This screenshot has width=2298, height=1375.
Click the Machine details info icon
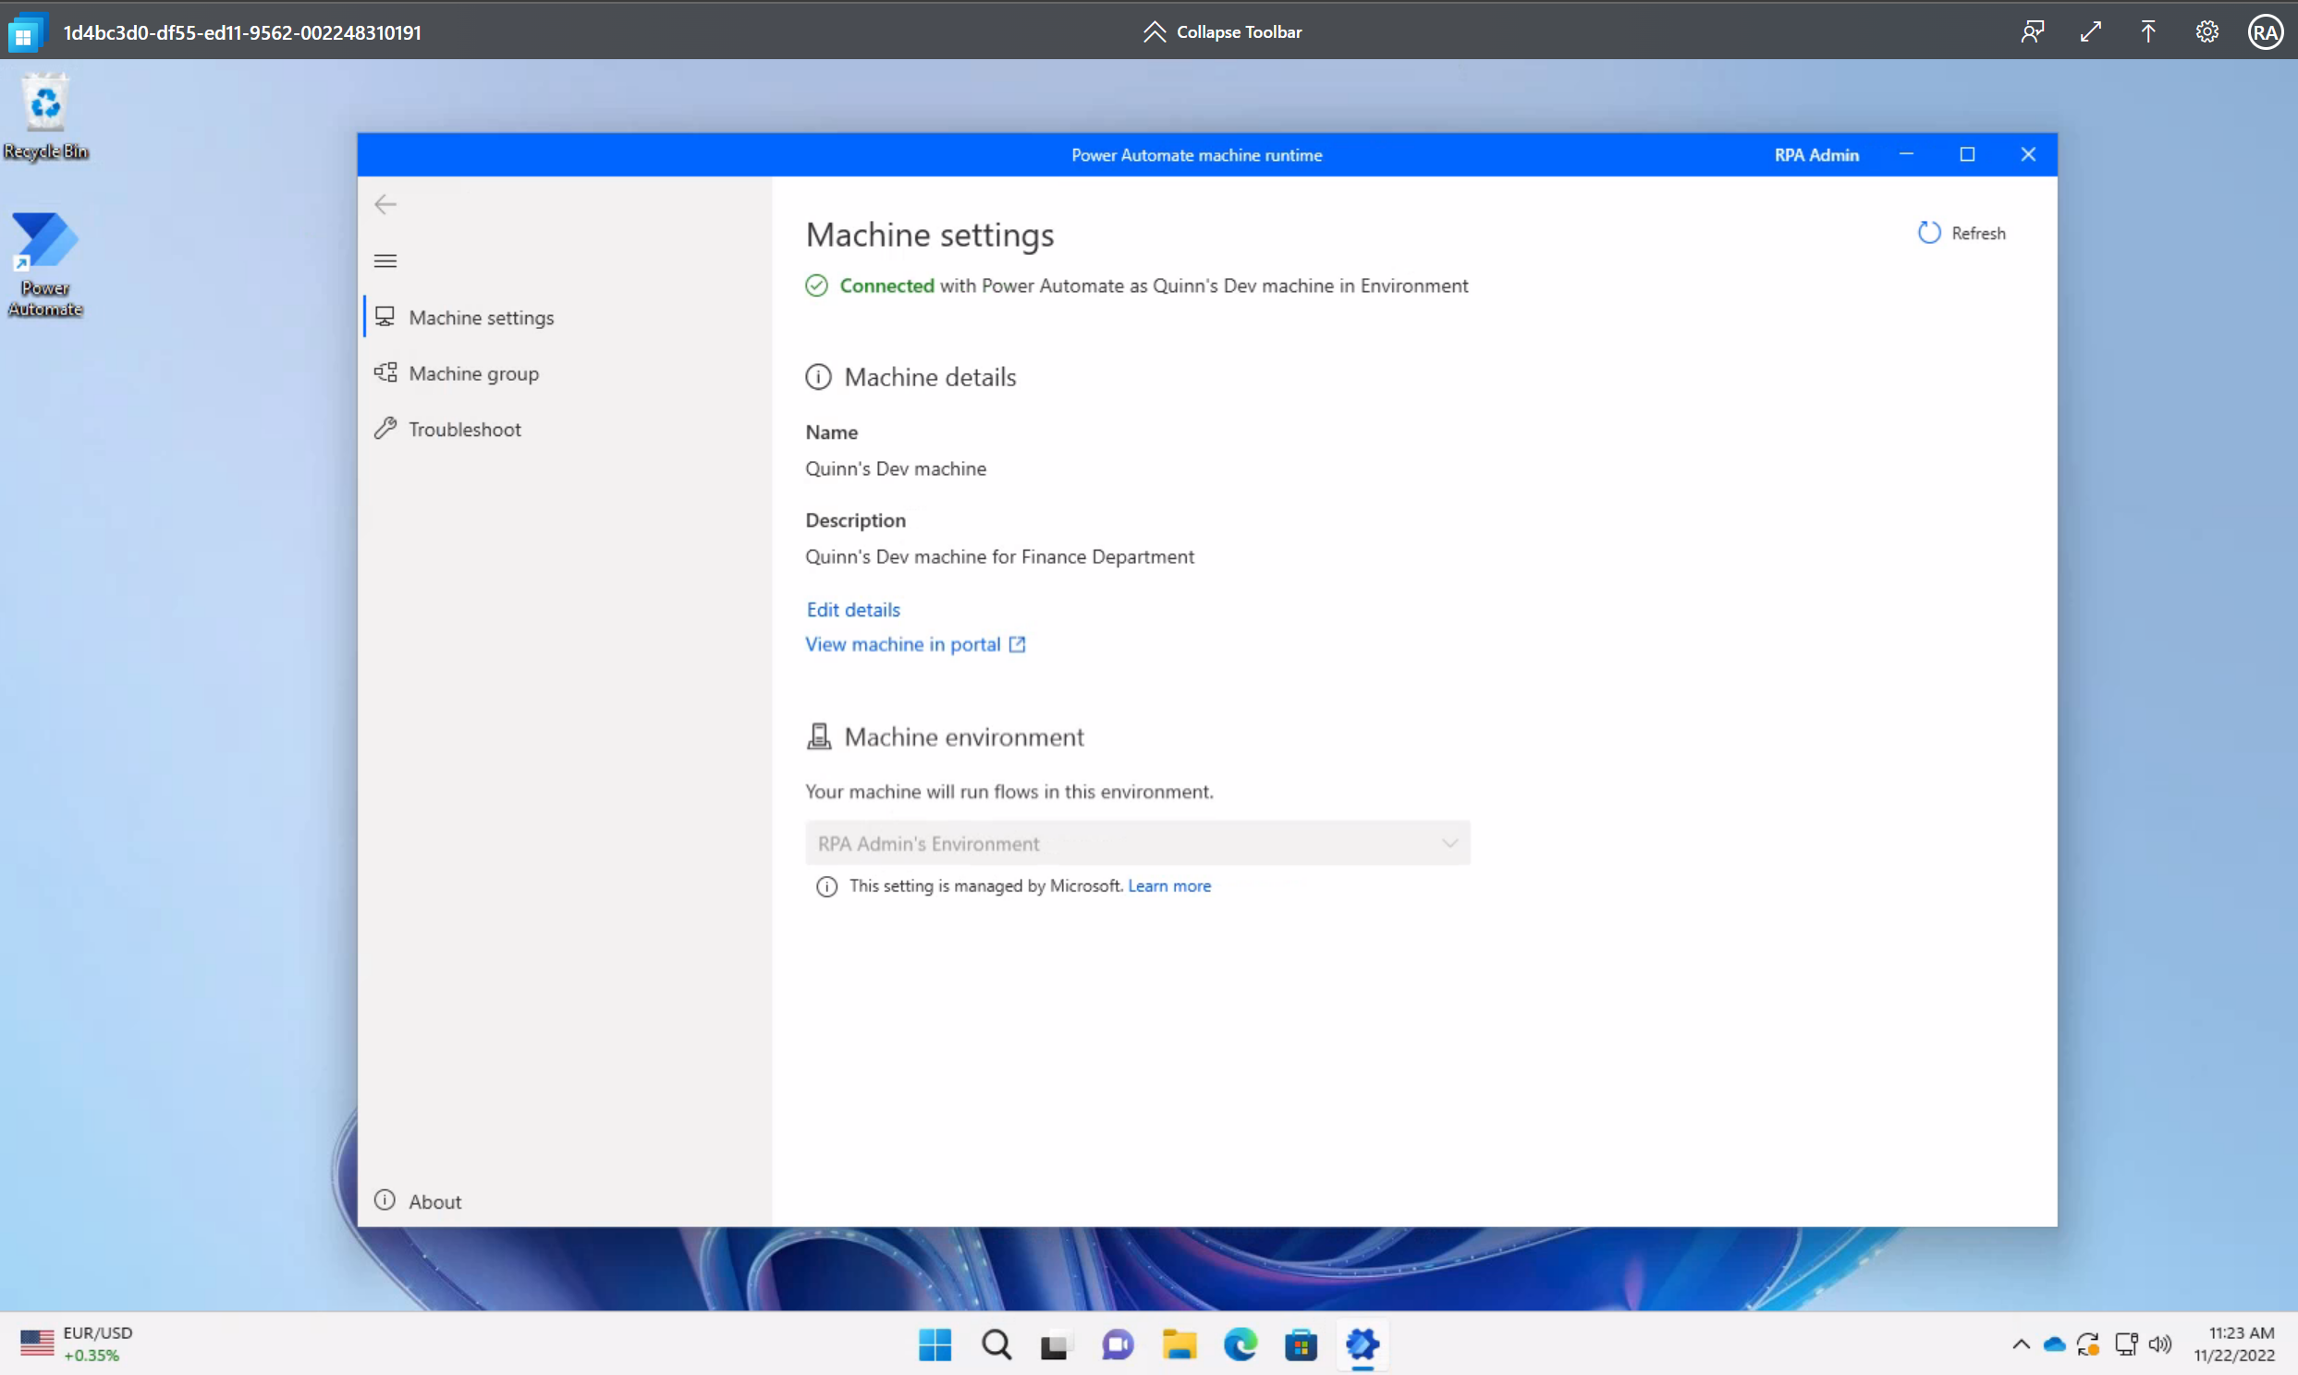[x=817, y=375]
